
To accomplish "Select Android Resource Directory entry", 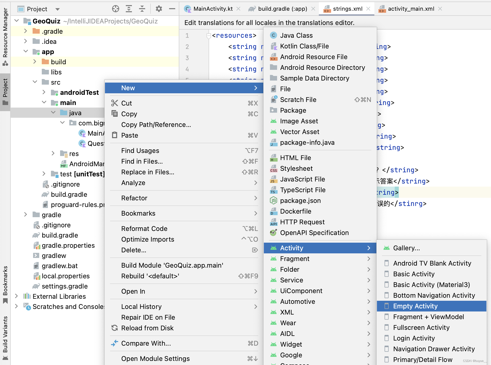I will point(320,68).
